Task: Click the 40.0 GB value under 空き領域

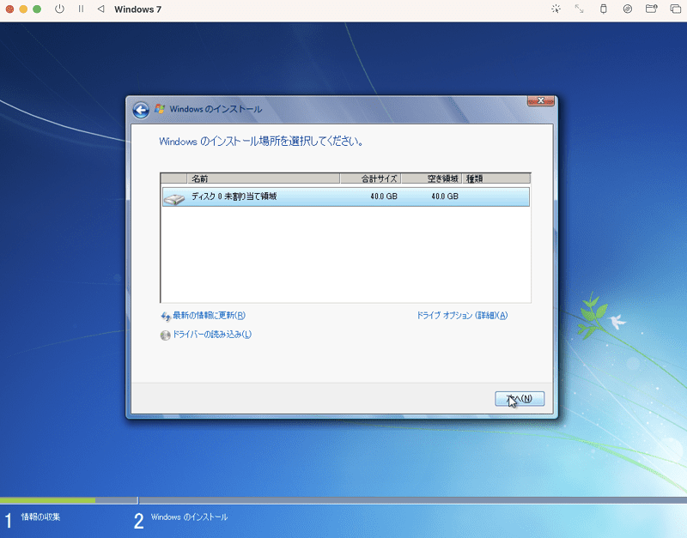Action: [x=445, y=196]
